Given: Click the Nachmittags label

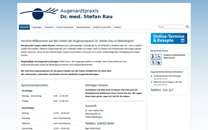Looking at the screenshot, I should click(28, 108).
